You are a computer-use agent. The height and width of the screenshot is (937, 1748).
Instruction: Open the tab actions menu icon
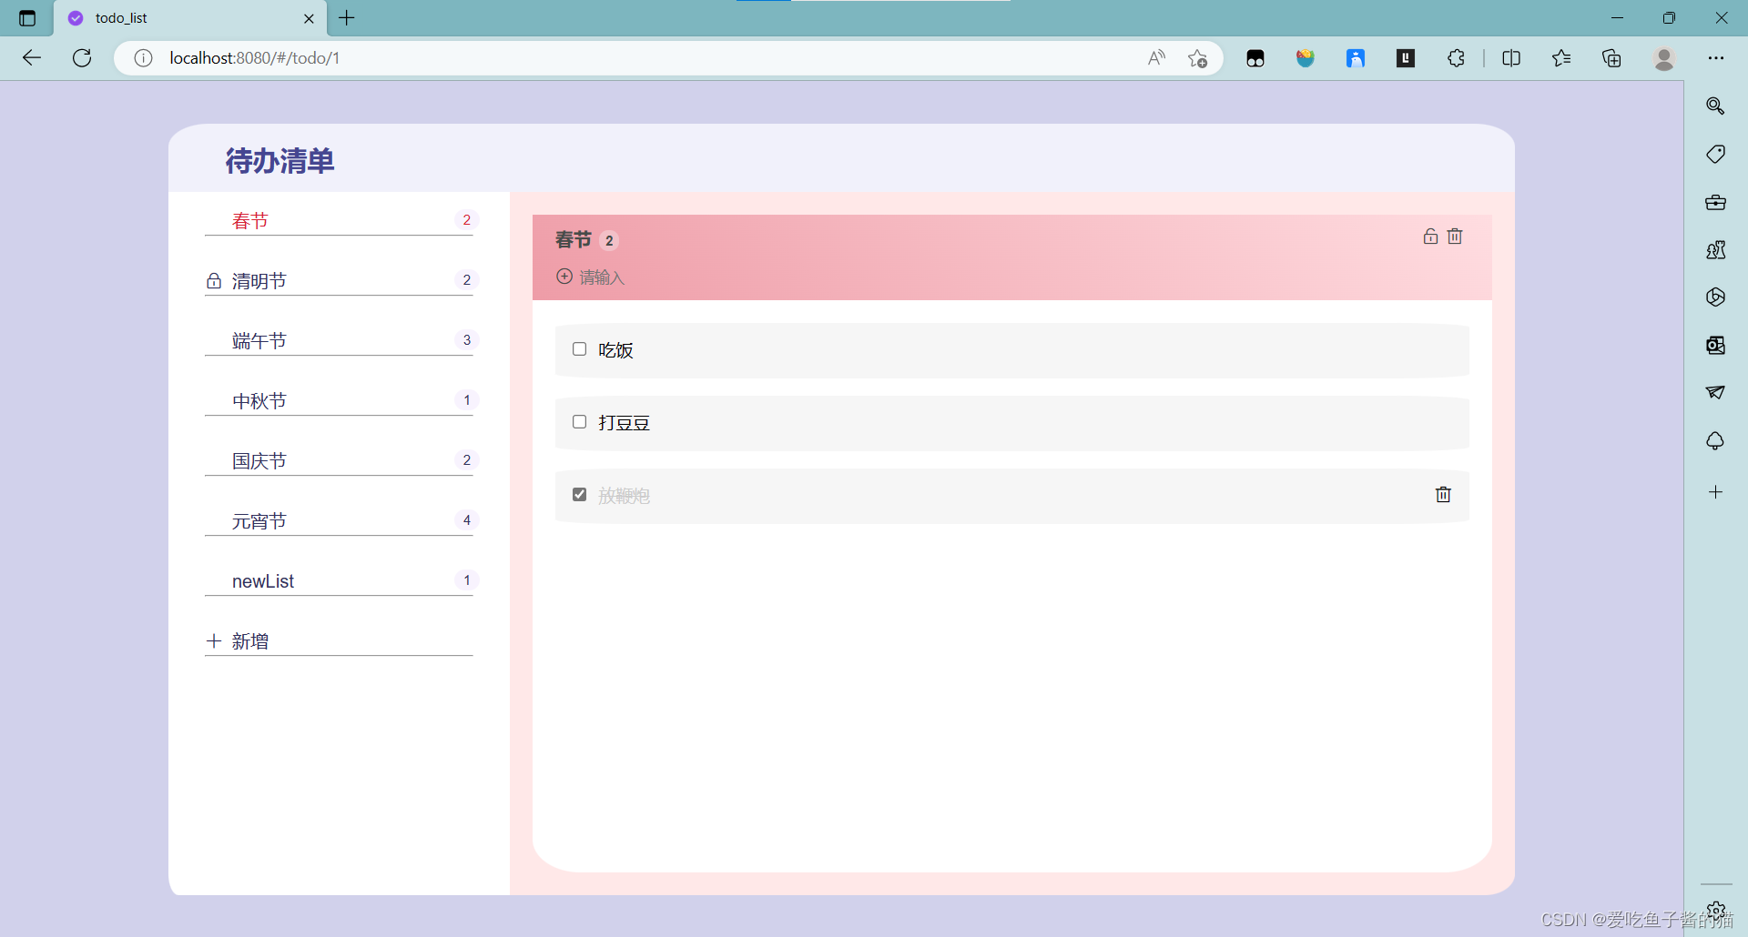tap(27, 18)
